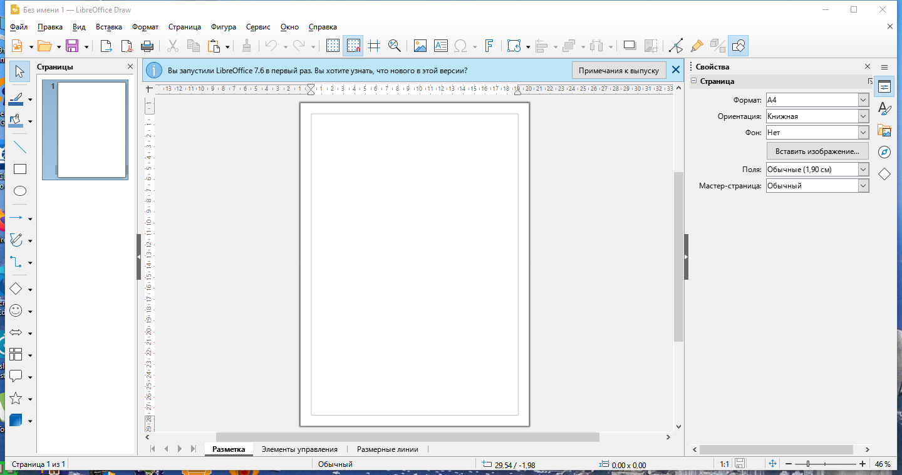This screenshot has width=902, height=475.
Task: Click the Release Notes button
Action: pyautogui.click(x=618, y=70)
